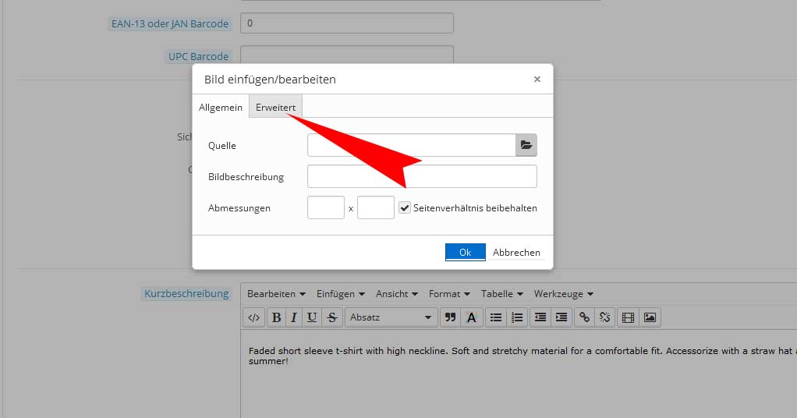Open the source code view icon

coord(253,318)
